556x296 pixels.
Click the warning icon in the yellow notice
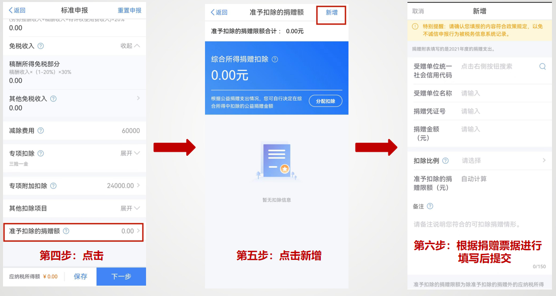(x=415, y=27)
